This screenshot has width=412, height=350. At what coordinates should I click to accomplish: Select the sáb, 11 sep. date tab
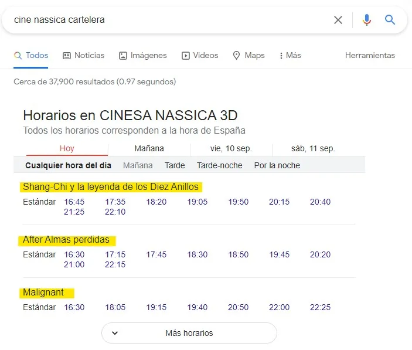pyautogui.click(x=313, y=148)
